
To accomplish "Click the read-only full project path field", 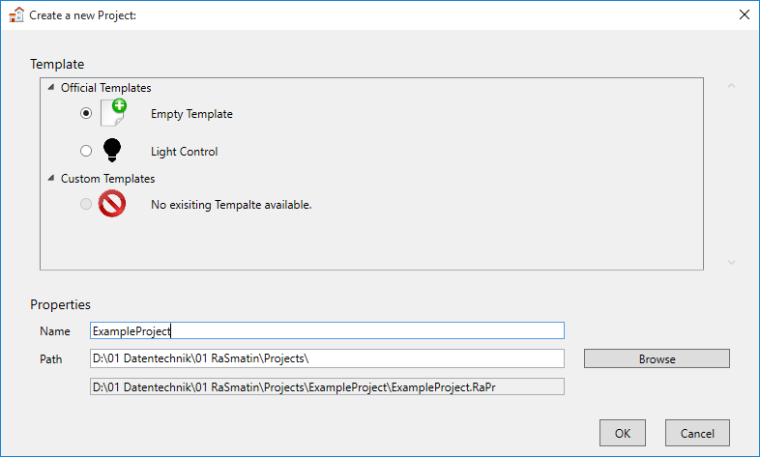I will [327, 386].
